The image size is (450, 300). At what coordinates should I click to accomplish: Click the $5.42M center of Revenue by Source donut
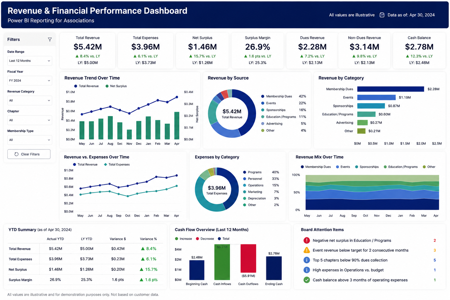[x=232, y=111]
